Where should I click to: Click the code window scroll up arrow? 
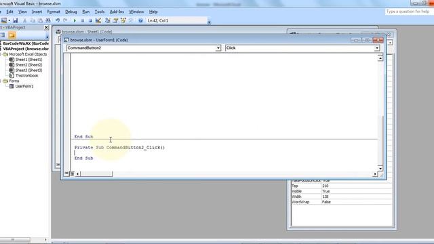(380, 58)
